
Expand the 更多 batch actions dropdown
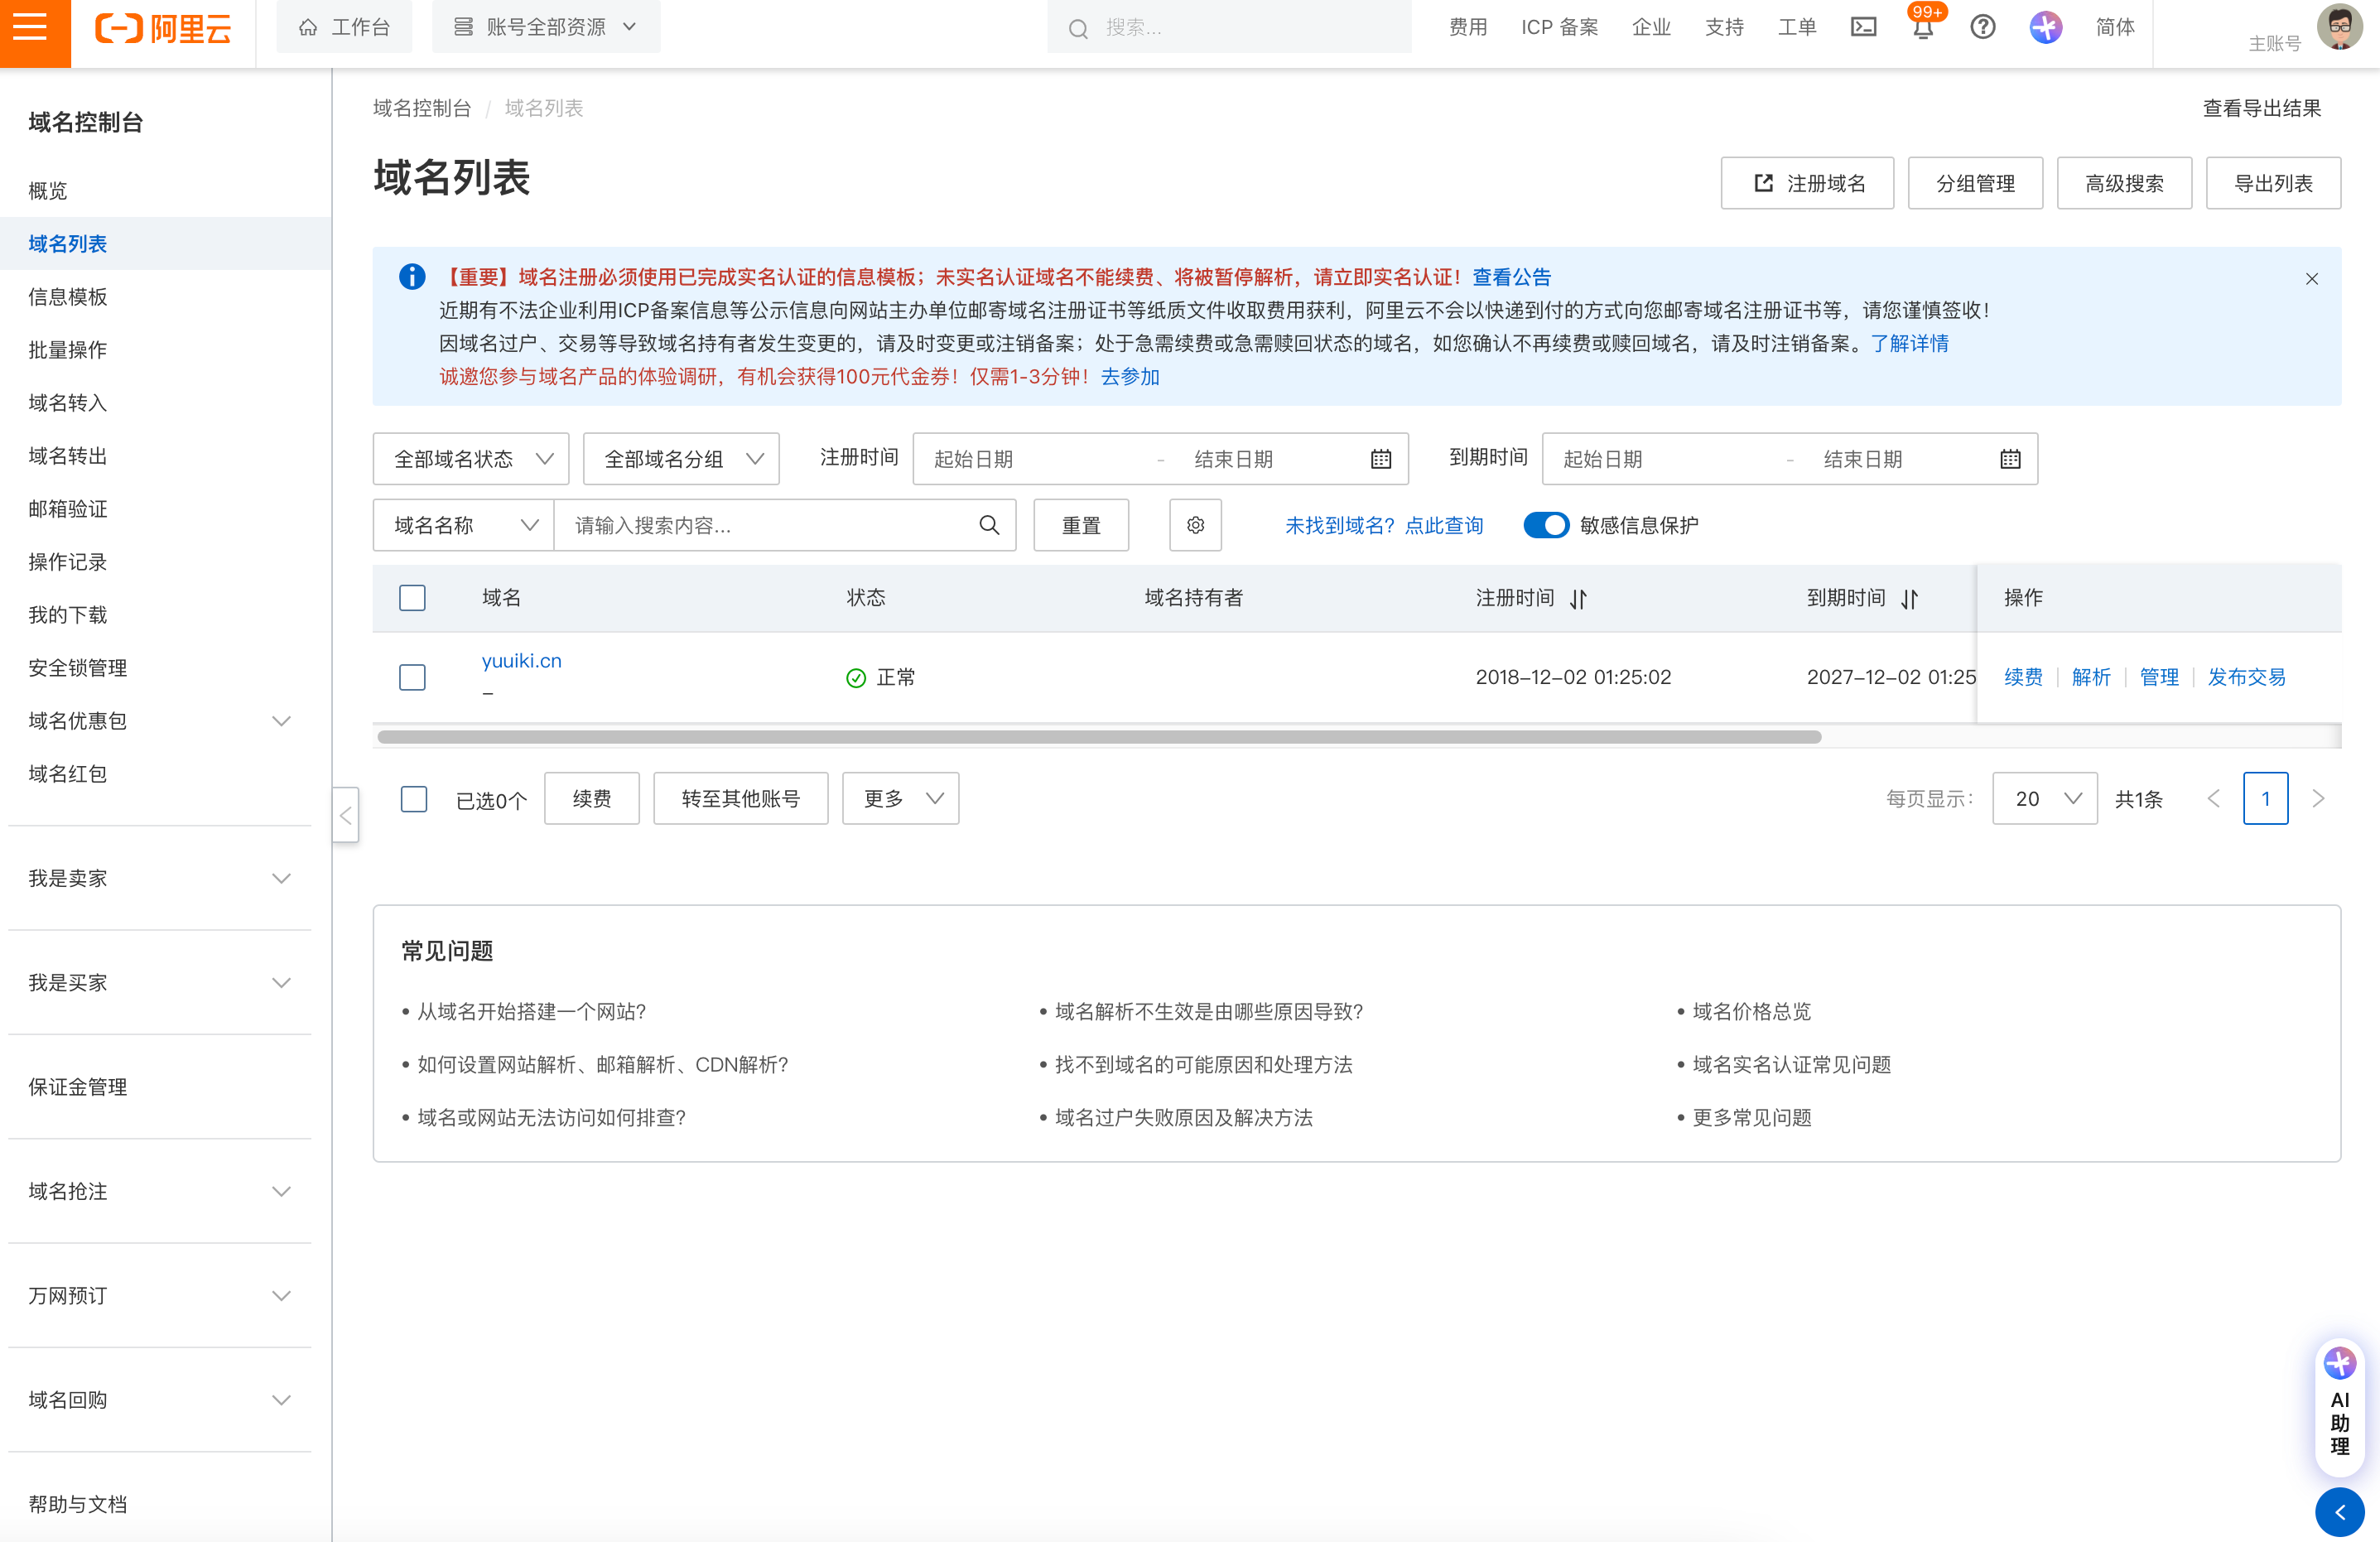(x=900, y=798)
